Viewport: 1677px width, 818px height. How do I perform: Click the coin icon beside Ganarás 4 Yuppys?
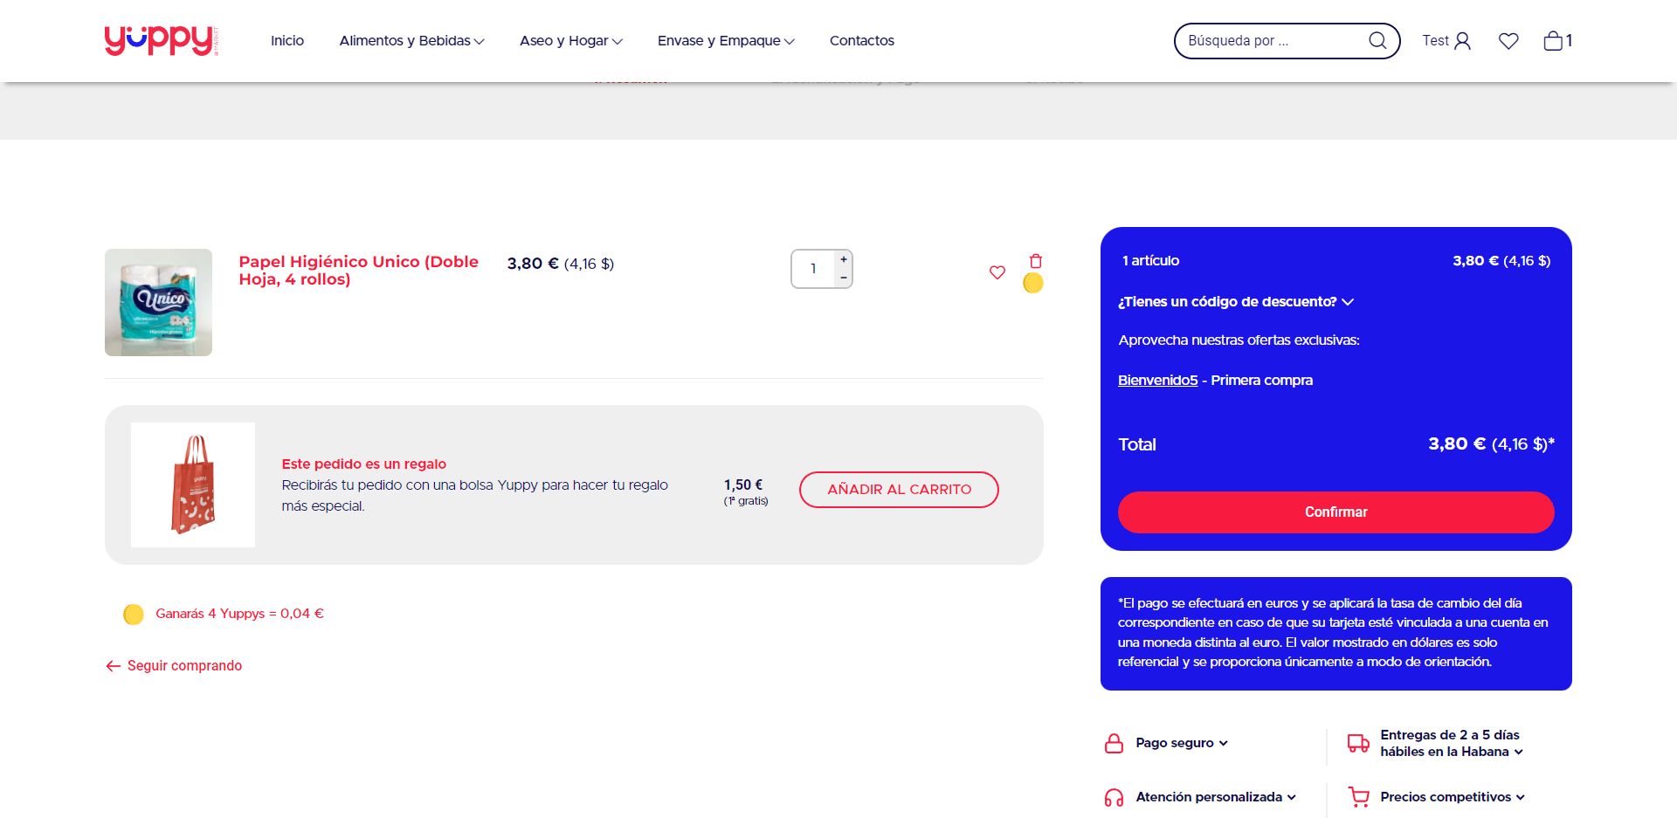pyautogui.click(x=134, y=615)
